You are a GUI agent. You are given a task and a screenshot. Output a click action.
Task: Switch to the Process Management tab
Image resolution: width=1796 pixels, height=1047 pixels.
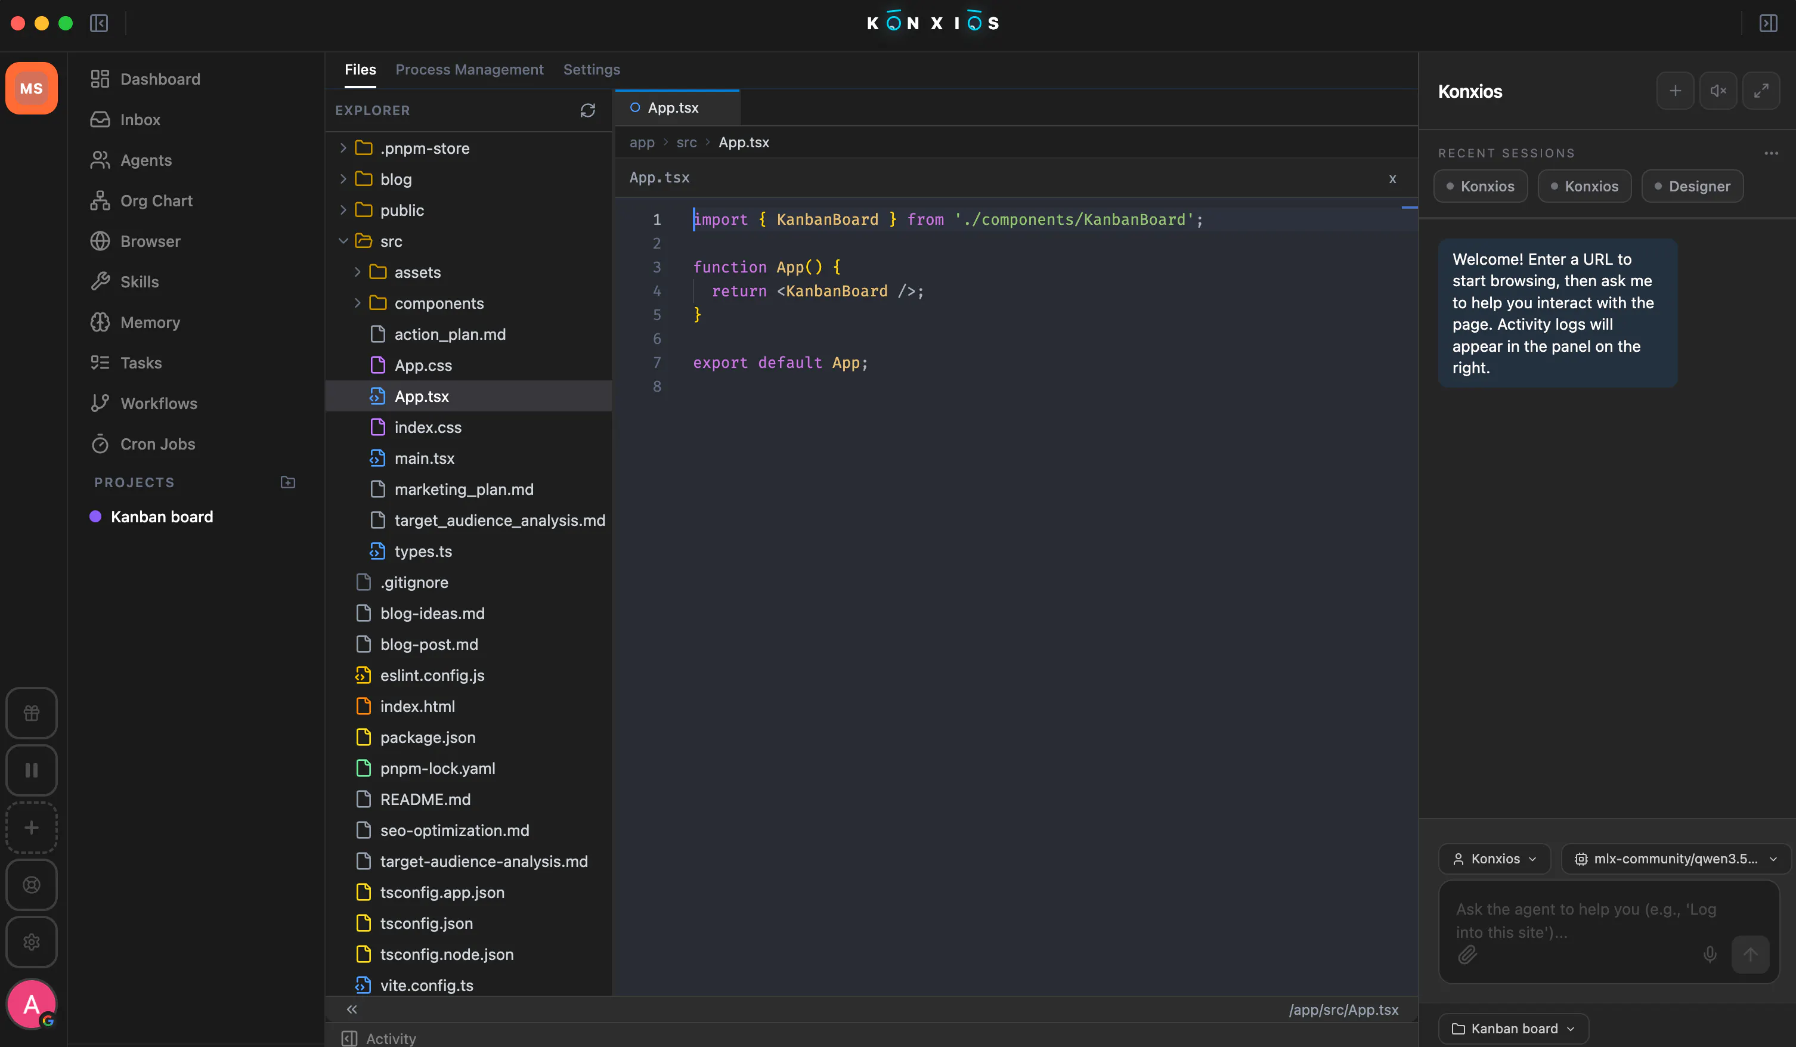[x=469, y=70]
